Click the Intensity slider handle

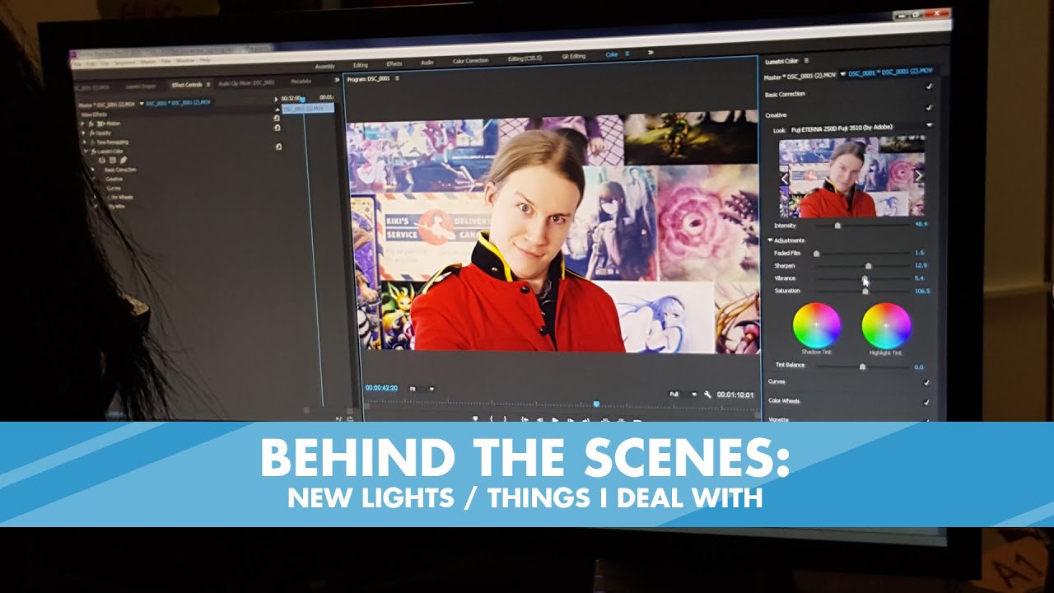[x=838, y=225]
